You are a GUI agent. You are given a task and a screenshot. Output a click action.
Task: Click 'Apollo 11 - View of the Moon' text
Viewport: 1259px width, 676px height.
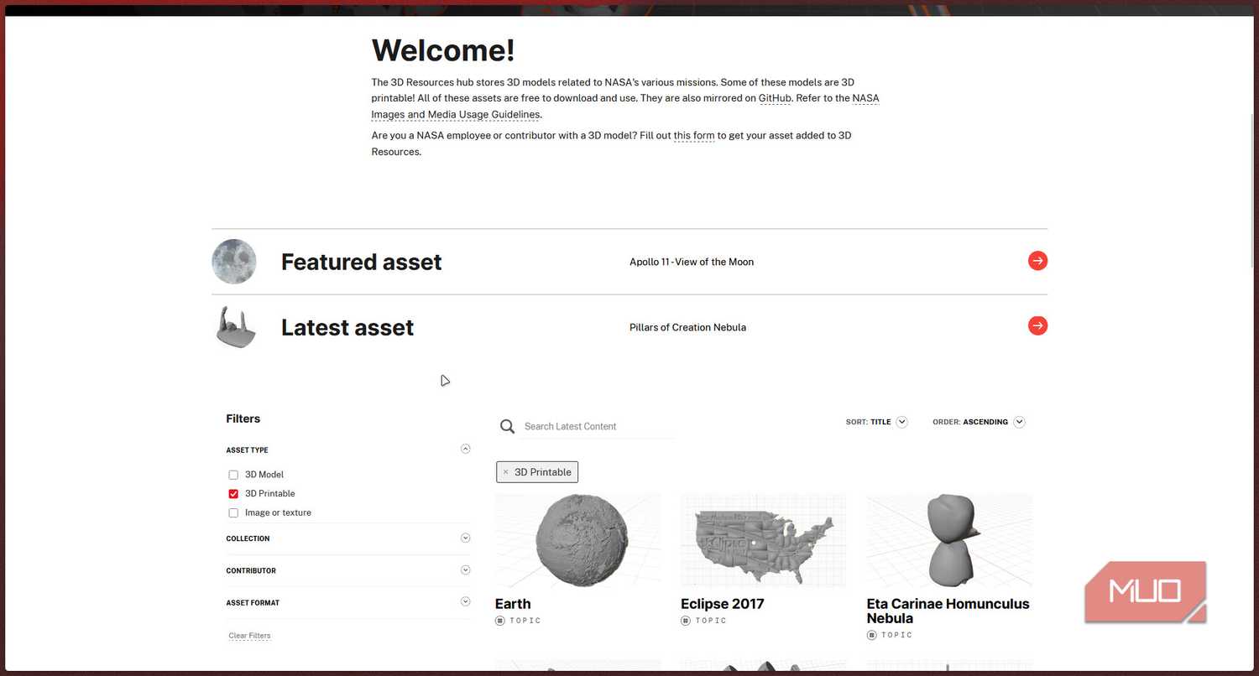click(x=692, y=262)
